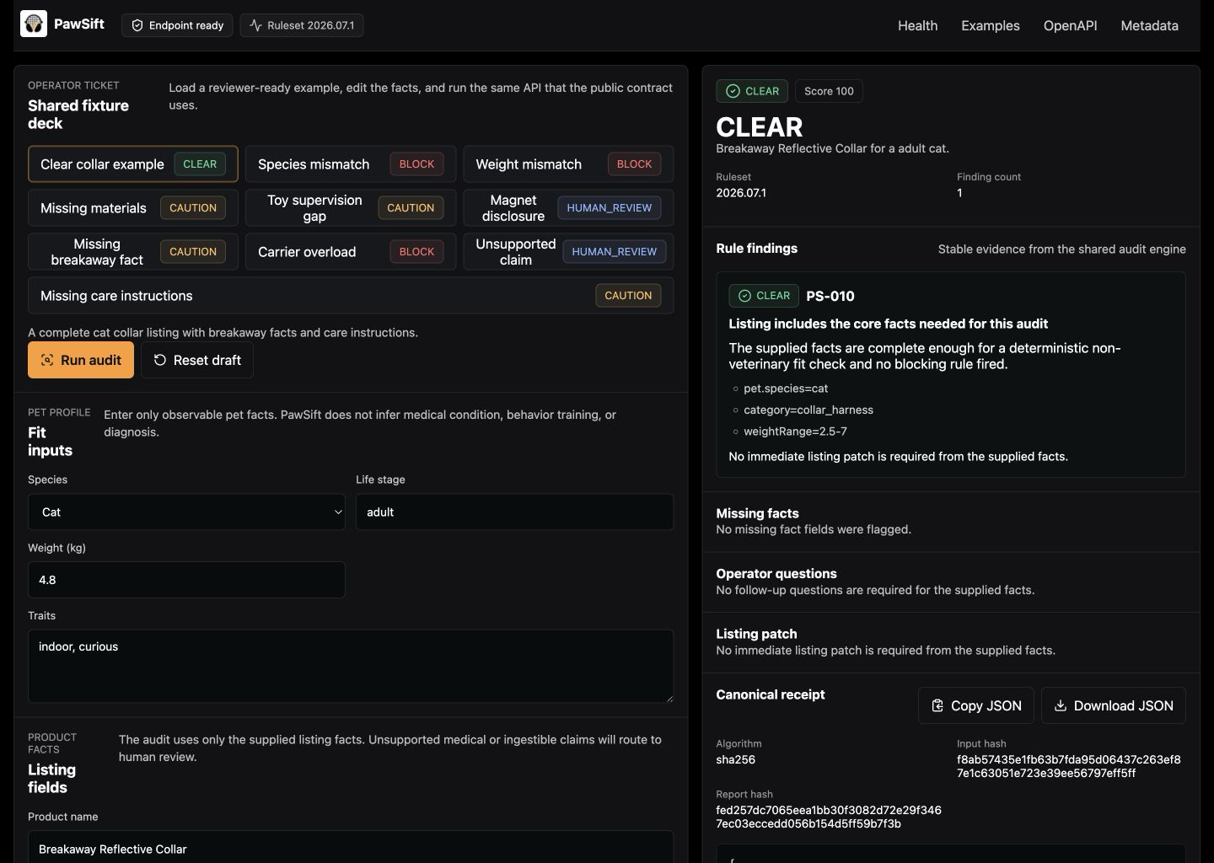Click the shield icon in Endpoint ready
Image resolution: width=1214 pixels, height=863 pixels.
click(137, 25)
